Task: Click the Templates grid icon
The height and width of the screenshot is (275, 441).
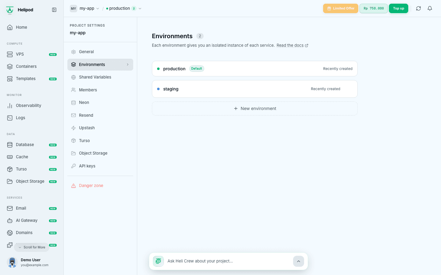Action: pos(10,79)
